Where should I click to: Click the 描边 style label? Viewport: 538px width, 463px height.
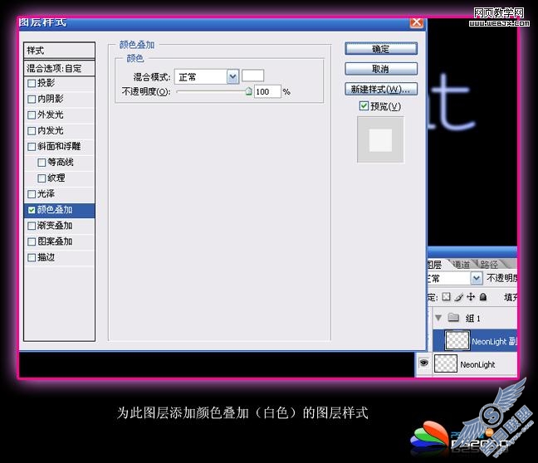(x=46, y=257)
